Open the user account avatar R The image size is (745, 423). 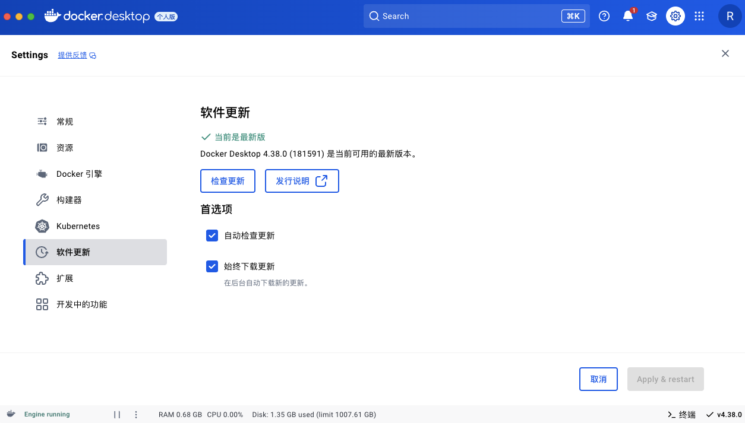pos(730,16)
